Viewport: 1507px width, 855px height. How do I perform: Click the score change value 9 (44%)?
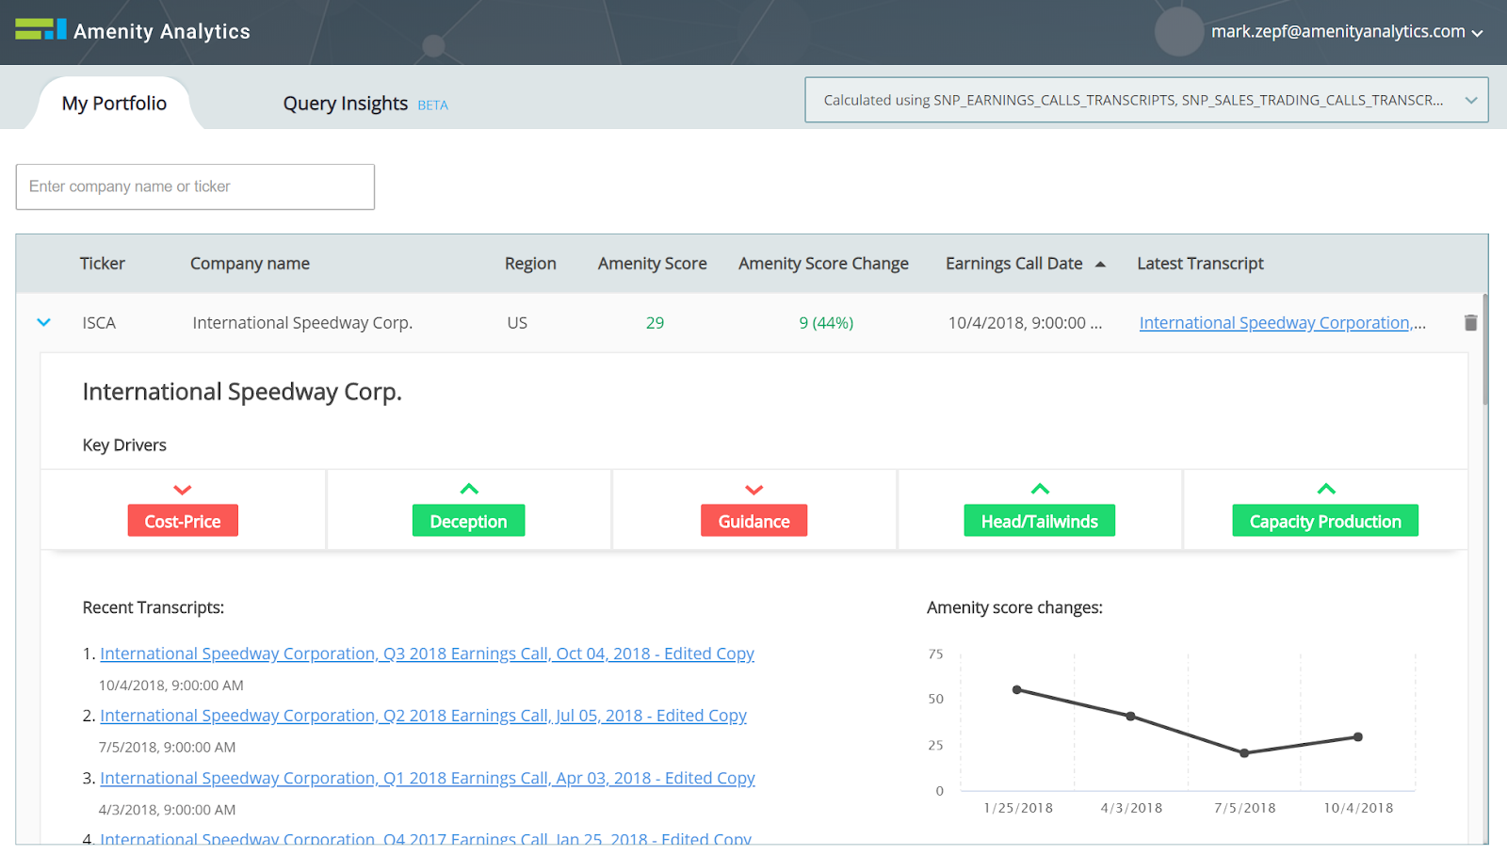coord(826,323)
